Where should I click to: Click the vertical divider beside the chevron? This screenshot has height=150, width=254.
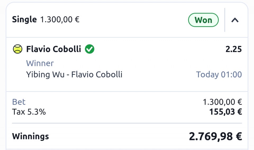tap(225, 20)
